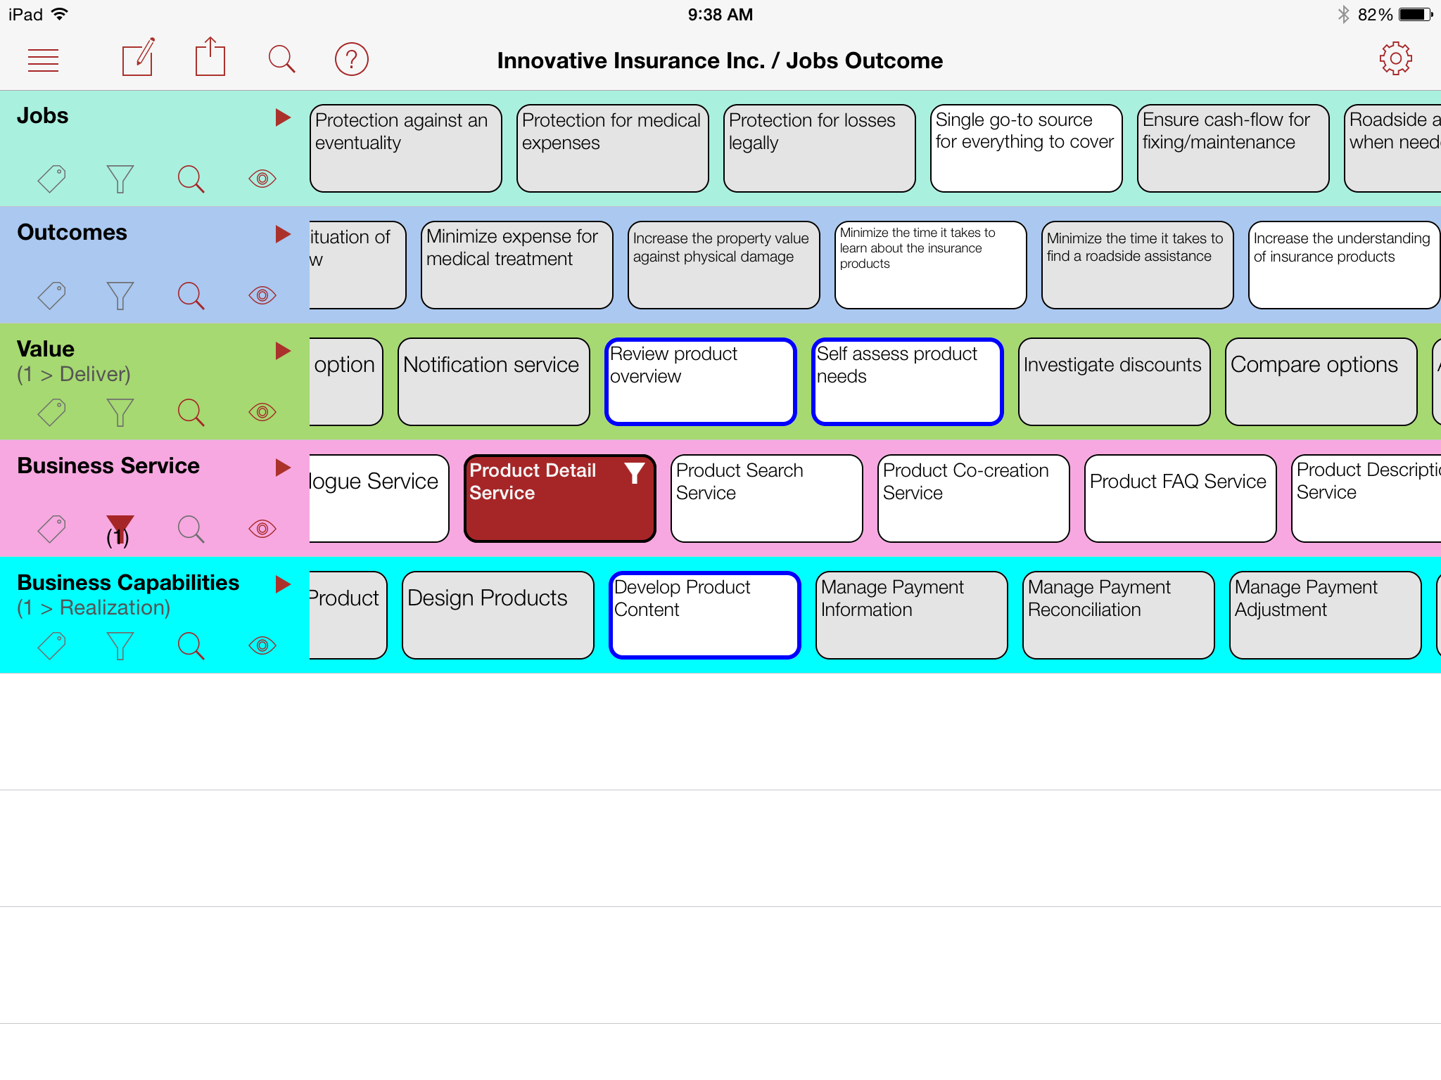Select 'Product Co-creation Service' card
1441x1080 pixels.
(x=974, y=499)
